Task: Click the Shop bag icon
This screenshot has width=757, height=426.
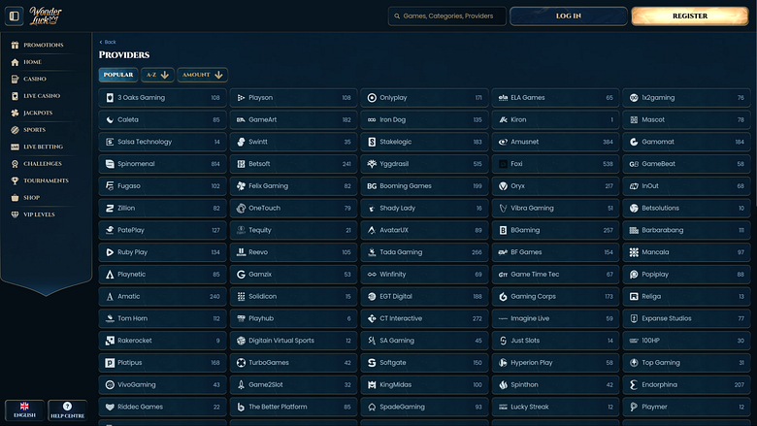Action: coord(15,197)
